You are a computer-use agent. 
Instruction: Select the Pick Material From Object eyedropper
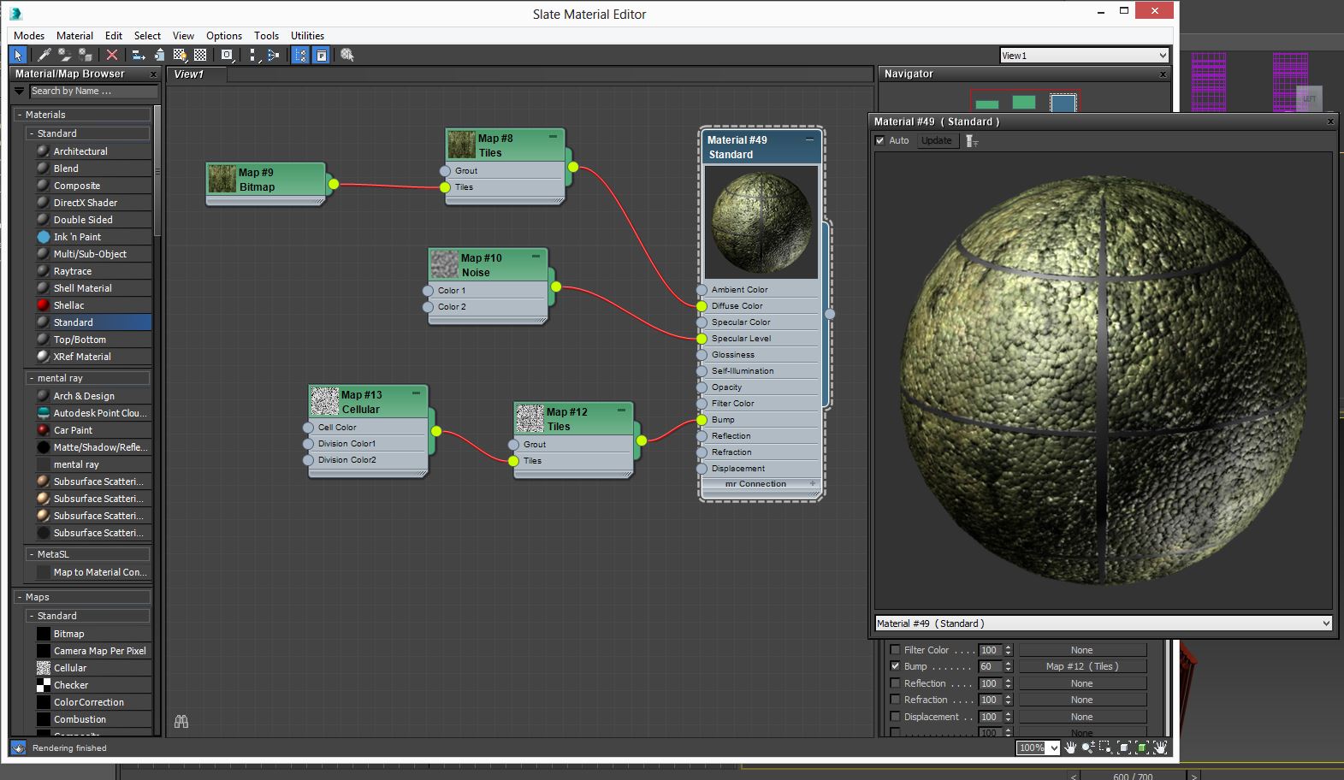click(44, 55)
